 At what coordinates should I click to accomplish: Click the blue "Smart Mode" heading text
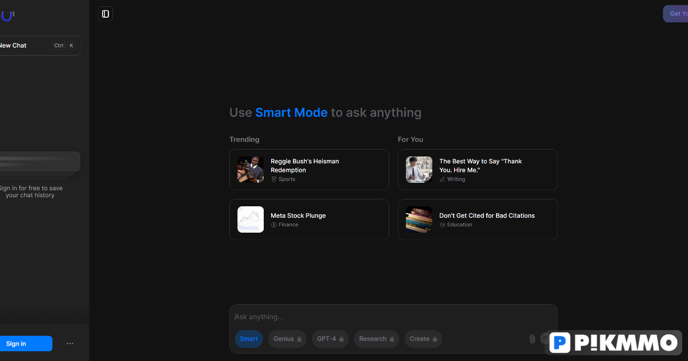click(291, 112)
